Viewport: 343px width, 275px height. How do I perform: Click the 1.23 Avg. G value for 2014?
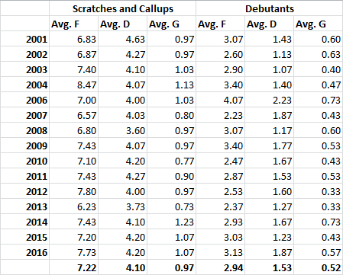pyautogui.click(x=171, y=222)
